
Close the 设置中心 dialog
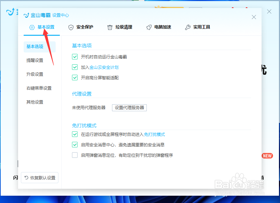(x=254, y=17)
